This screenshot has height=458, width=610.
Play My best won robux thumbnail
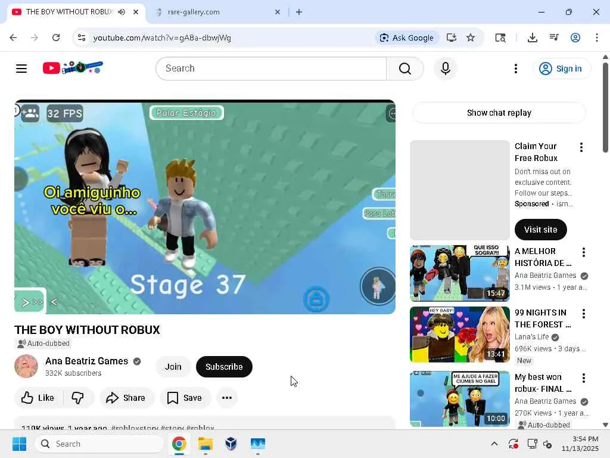459,399
